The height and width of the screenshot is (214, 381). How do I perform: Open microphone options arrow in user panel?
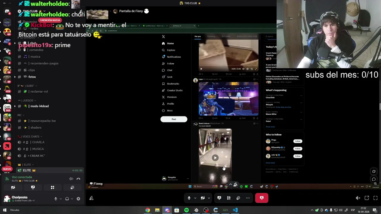tap(61, 199)
